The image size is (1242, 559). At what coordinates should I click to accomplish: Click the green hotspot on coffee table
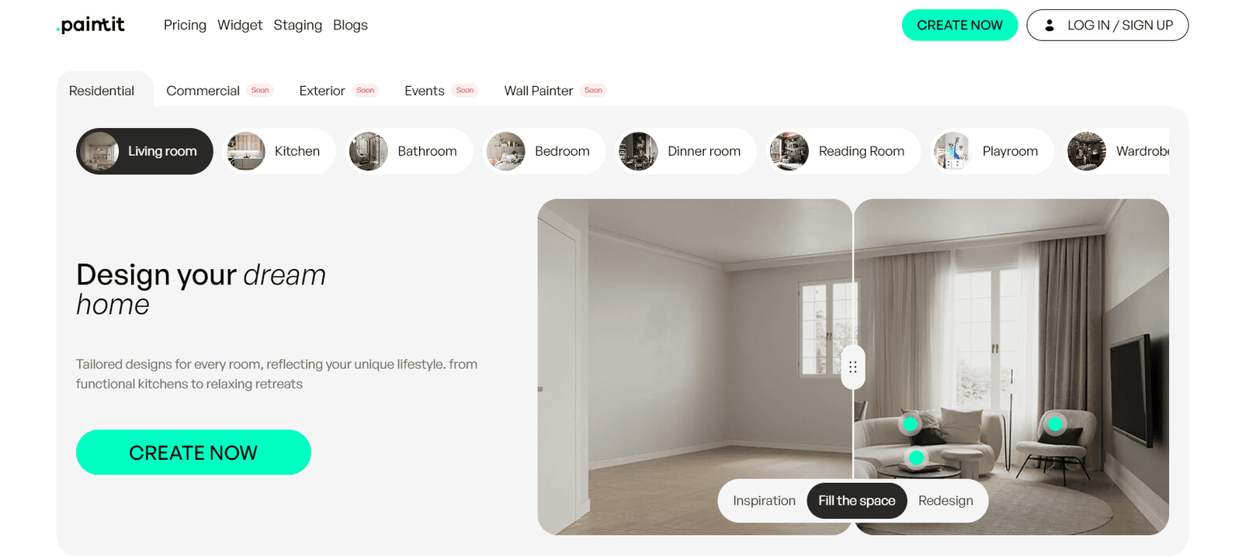[916, 458]
